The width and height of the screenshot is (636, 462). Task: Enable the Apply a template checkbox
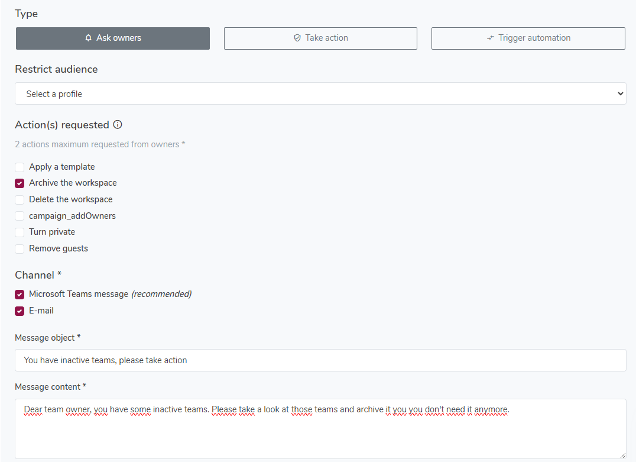pos(19,167)
